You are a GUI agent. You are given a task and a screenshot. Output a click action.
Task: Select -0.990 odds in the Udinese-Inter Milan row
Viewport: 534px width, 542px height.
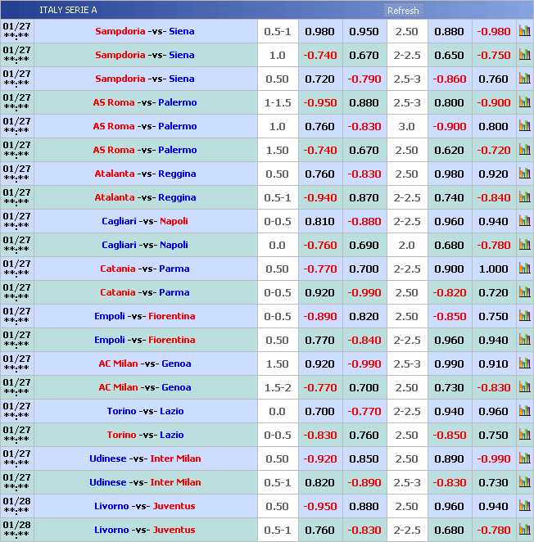tap(493, 458)
